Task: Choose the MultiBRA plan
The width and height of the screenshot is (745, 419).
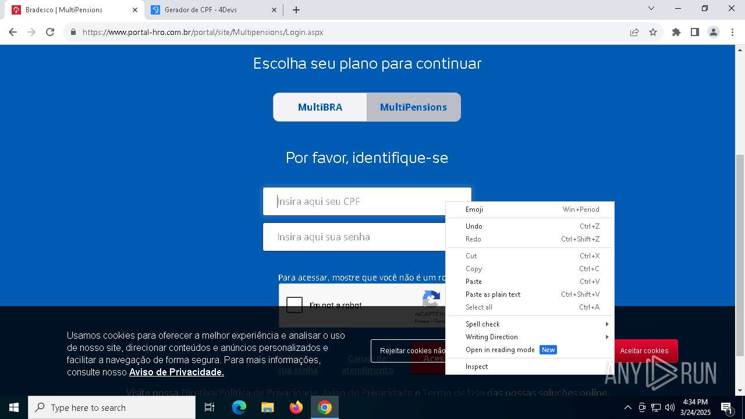Action: pos(320,107)
